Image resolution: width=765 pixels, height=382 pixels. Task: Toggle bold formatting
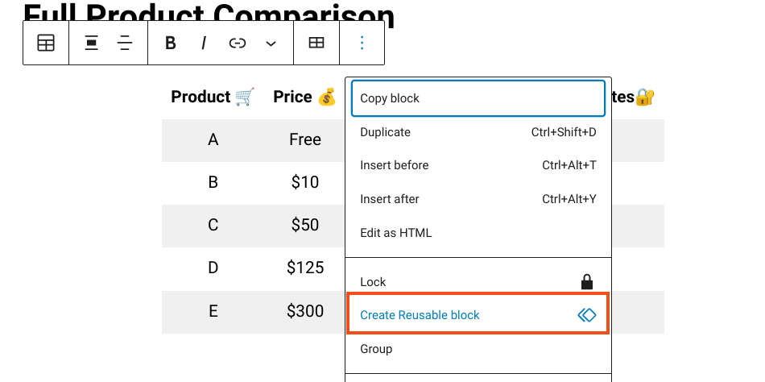point(170,43)
